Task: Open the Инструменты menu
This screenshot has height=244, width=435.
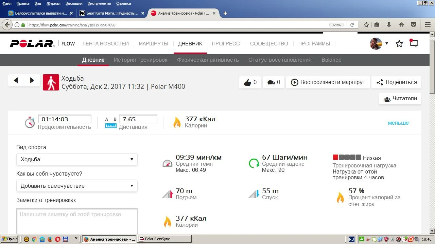Action: pos(100,3)
